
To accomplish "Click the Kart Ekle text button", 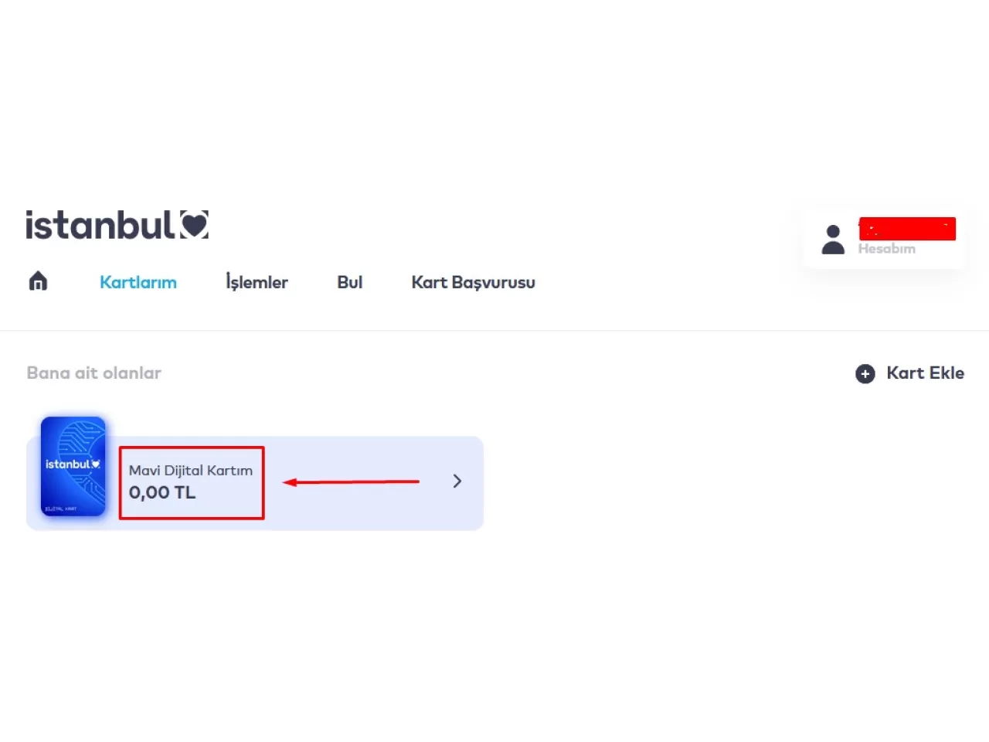I will tap(925, 373).
